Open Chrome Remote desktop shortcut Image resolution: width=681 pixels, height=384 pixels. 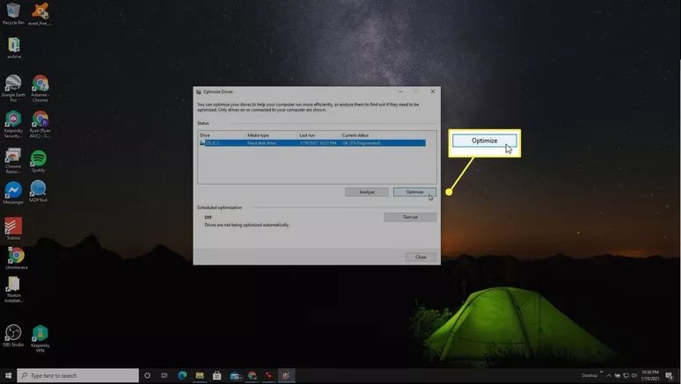[13, 161]
